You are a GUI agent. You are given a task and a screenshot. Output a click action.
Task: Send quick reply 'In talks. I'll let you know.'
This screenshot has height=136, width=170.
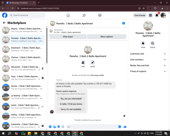click(x=71, y=104)
